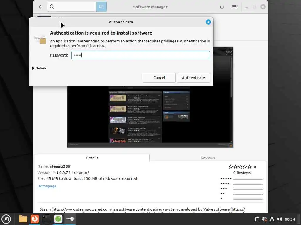Switch to the Reviews tab

click(208, 158)
